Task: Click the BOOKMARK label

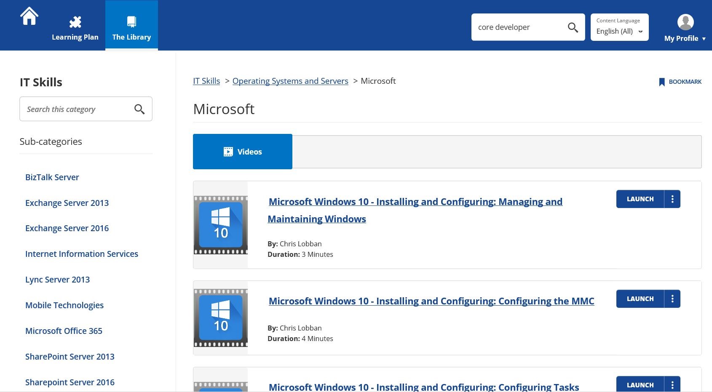Action: tap(685, 82)
